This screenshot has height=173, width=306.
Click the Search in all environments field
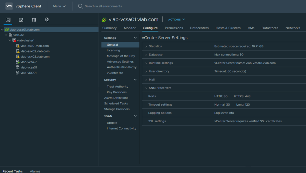coord(103,6)
